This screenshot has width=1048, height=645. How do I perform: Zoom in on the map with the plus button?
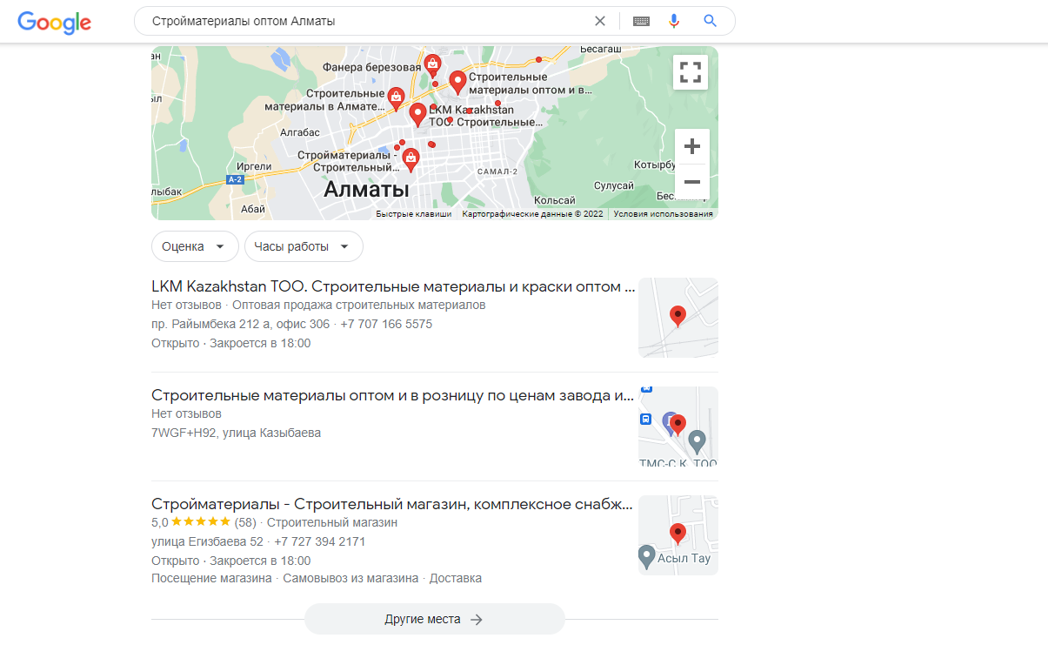tap(692, 146)
